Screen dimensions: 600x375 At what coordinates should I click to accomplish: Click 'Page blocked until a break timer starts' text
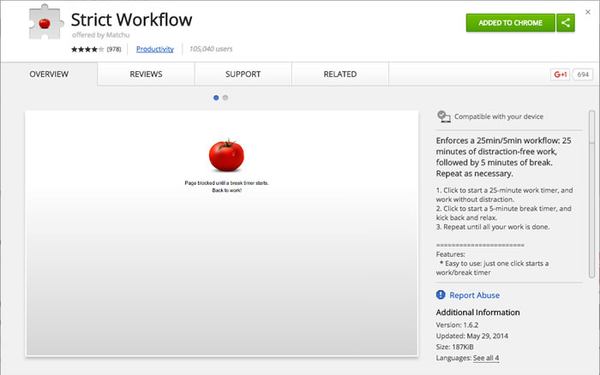coord(226,183)
